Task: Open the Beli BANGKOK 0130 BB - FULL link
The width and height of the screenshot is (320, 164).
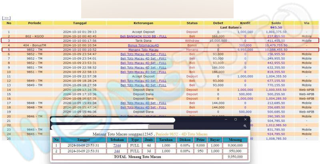Action: (x=143, y=36)
